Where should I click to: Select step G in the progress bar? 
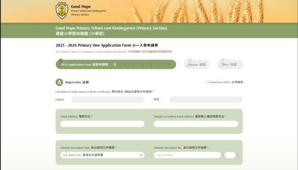pos(169,65)
